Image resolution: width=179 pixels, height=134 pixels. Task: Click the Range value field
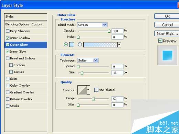pyautogui.click(x=117, y=99)
